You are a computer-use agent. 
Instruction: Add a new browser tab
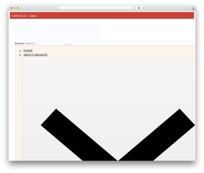[193, 9]
